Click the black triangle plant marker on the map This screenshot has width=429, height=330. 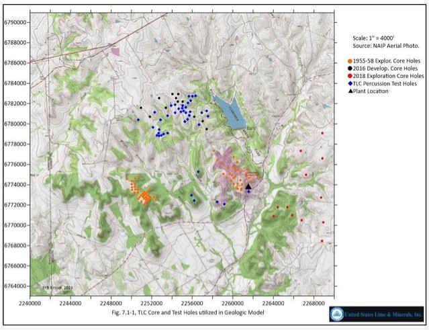click(x=248, y=186)
